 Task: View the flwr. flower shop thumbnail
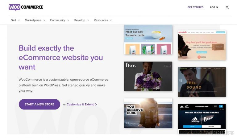point(148,76)
